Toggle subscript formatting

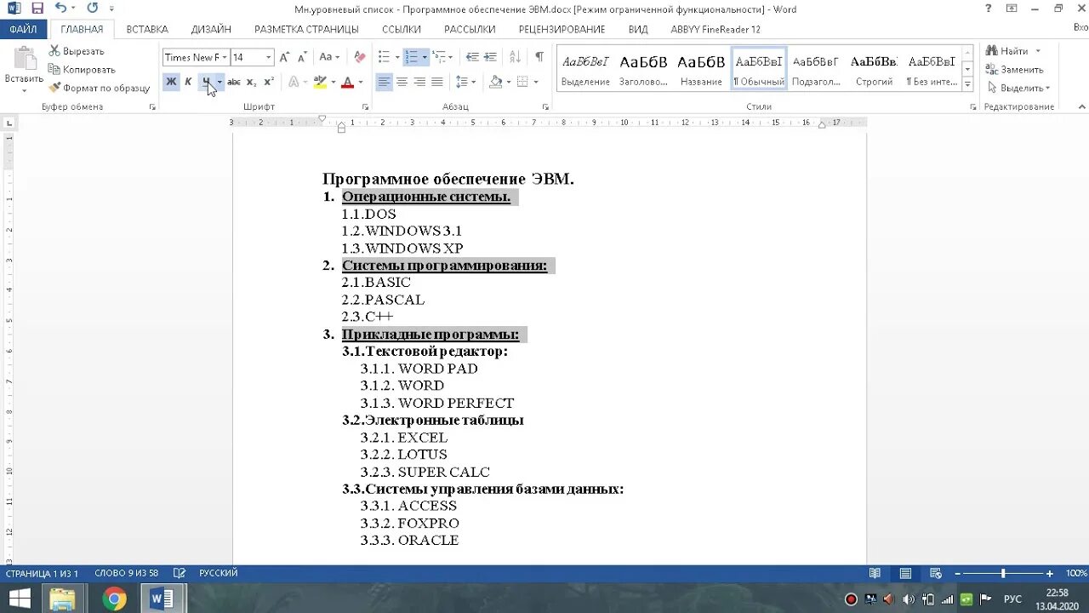point(251,82)
